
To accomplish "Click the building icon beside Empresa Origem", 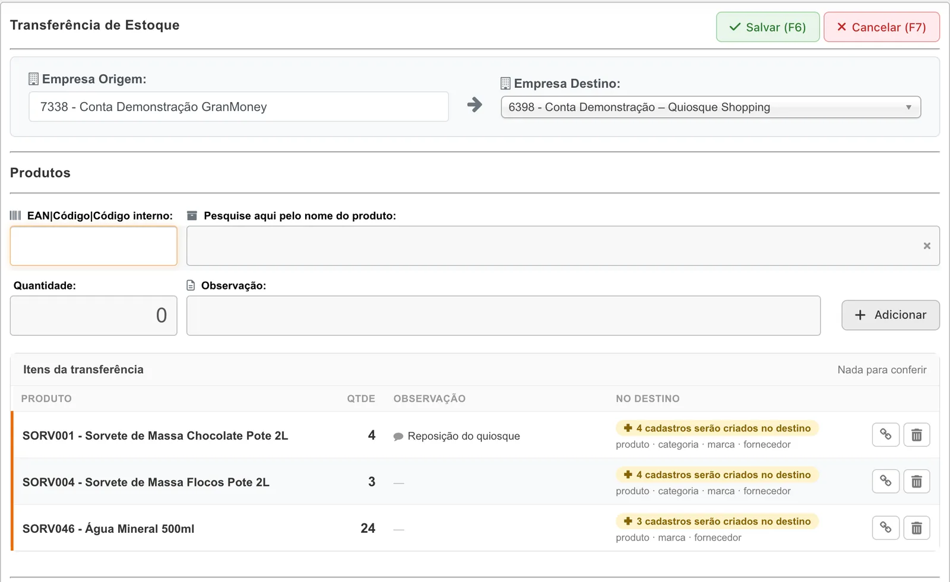I will pyautogui.click(x=34, y=79).
